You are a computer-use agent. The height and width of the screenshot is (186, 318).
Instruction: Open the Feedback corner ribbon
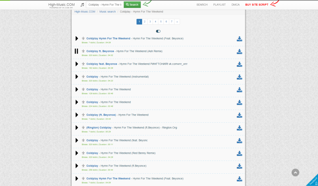pyautogui.click(x=313, y=181)
